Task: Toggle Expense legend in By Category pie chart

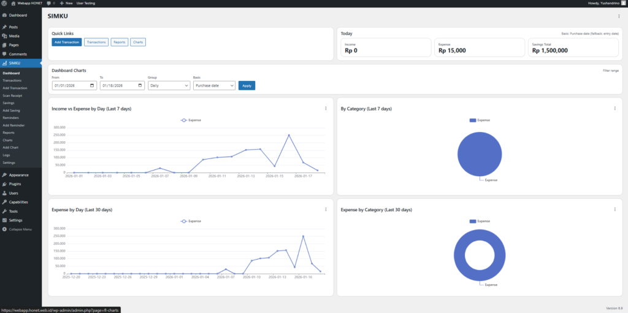Action: (479, 120)
